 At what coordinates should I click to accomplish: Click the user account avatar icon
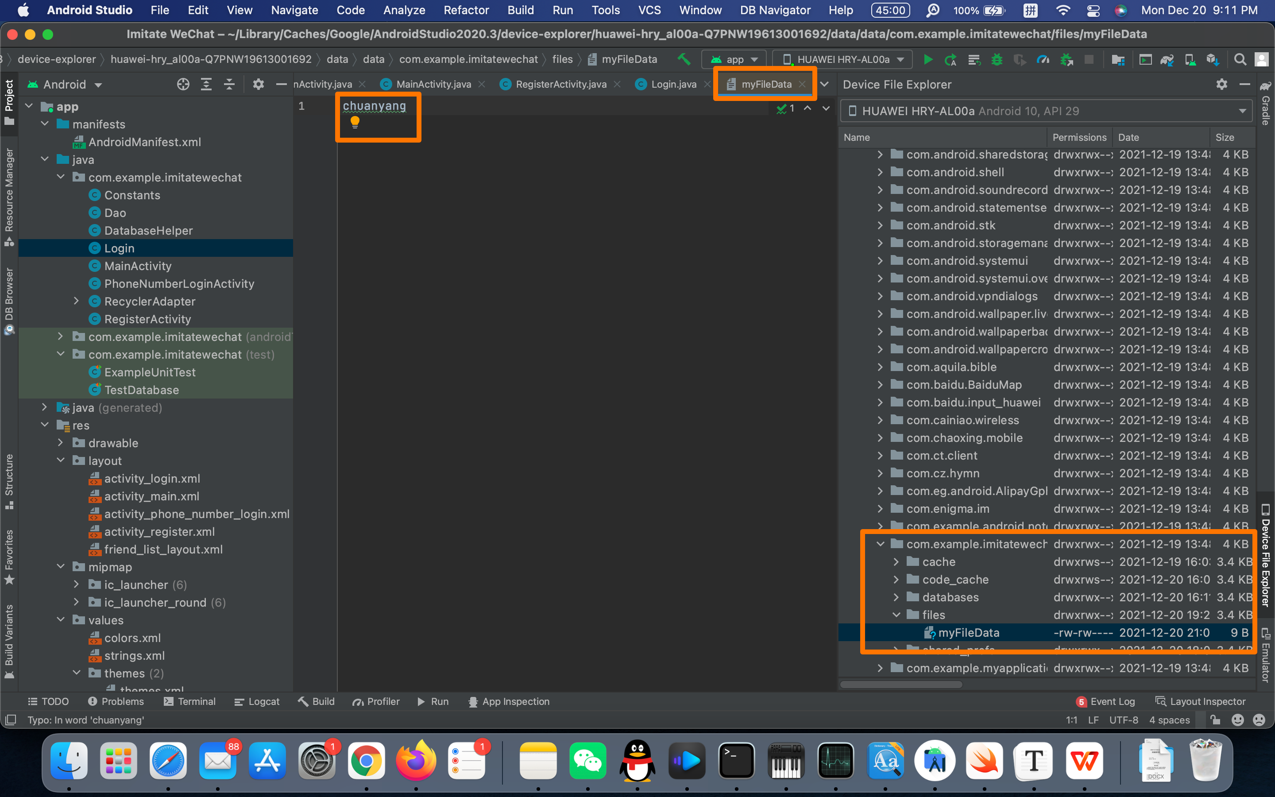[x=1262, y=60]
